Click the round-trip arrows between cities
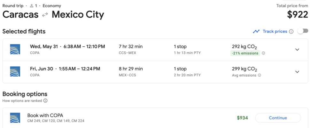Image resolution: width=313 pixels, height=128 pixels. (x=45, y=15)
